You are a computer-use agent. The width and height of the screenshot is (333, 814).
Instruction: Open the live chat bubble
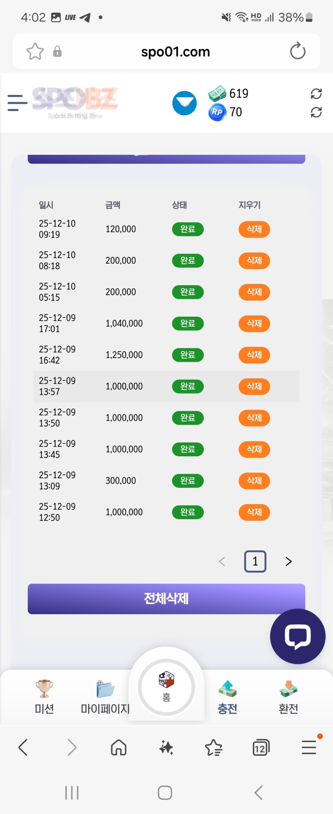tap(298, 636)
